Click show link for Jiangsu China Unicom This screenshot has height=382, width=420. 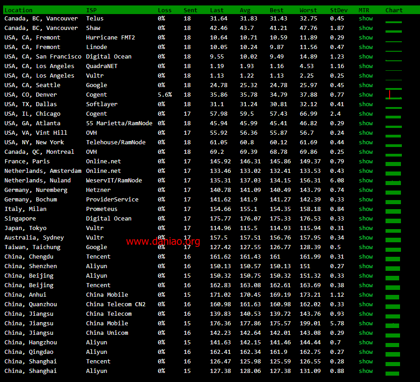[x=366, y=333]
